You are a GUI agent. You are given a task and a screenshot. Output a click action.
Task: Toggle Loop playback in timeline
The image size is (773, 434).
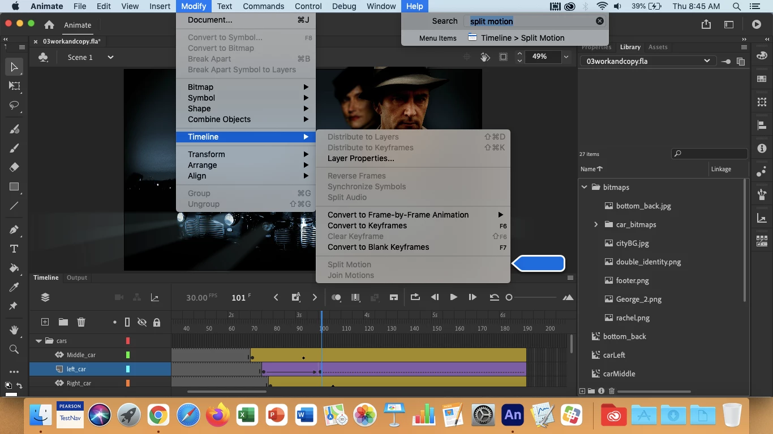415,297
